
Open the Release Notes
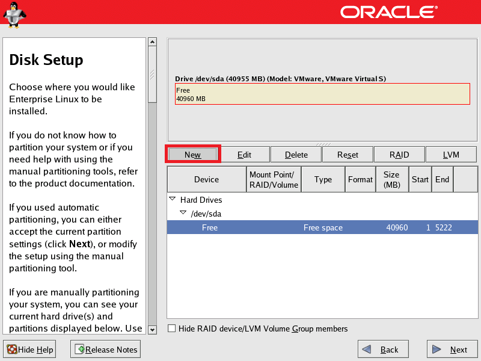coord(106,350)
